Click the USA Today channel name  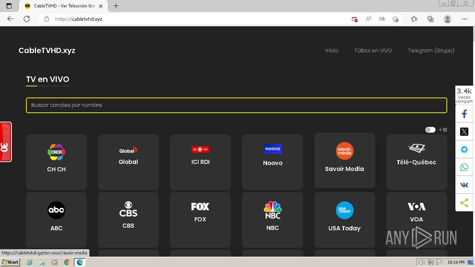344,228
